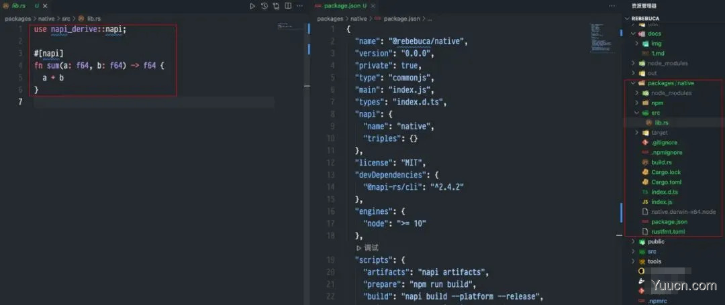The height and width of the screenshot is (305, 725).
Task: Expand the out folder
Action: coord(634,73)
